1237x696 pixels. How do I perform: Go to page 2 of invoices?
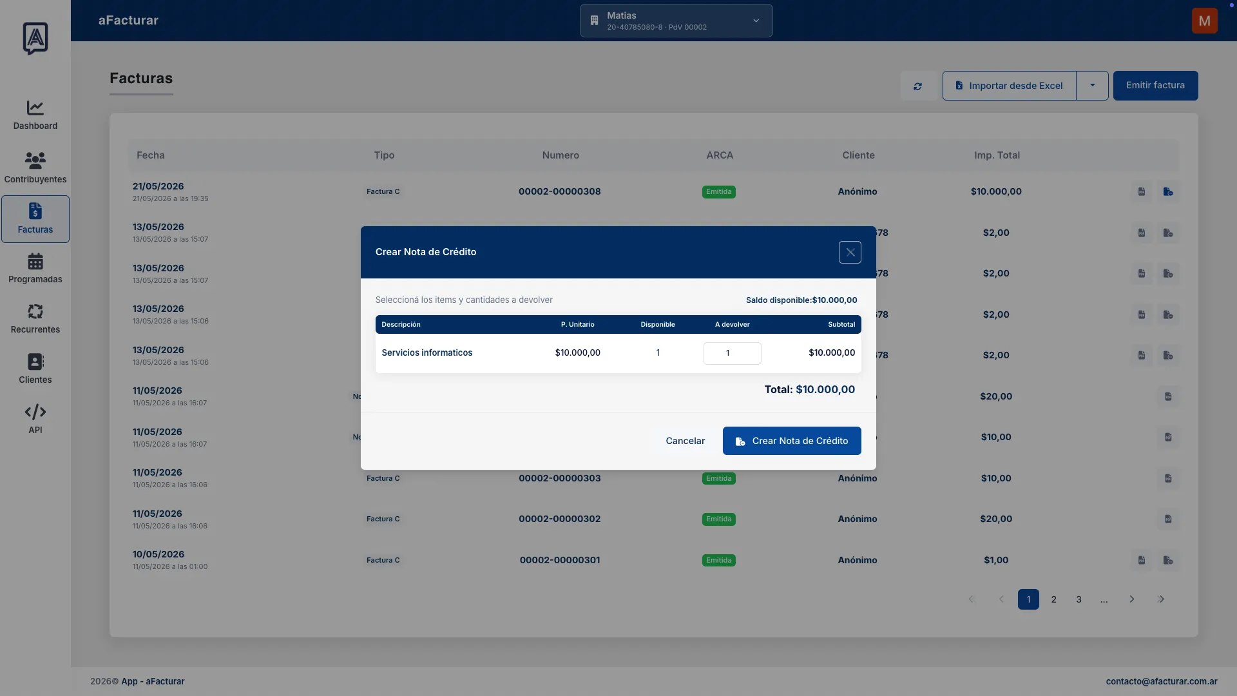coord(1054,599)
